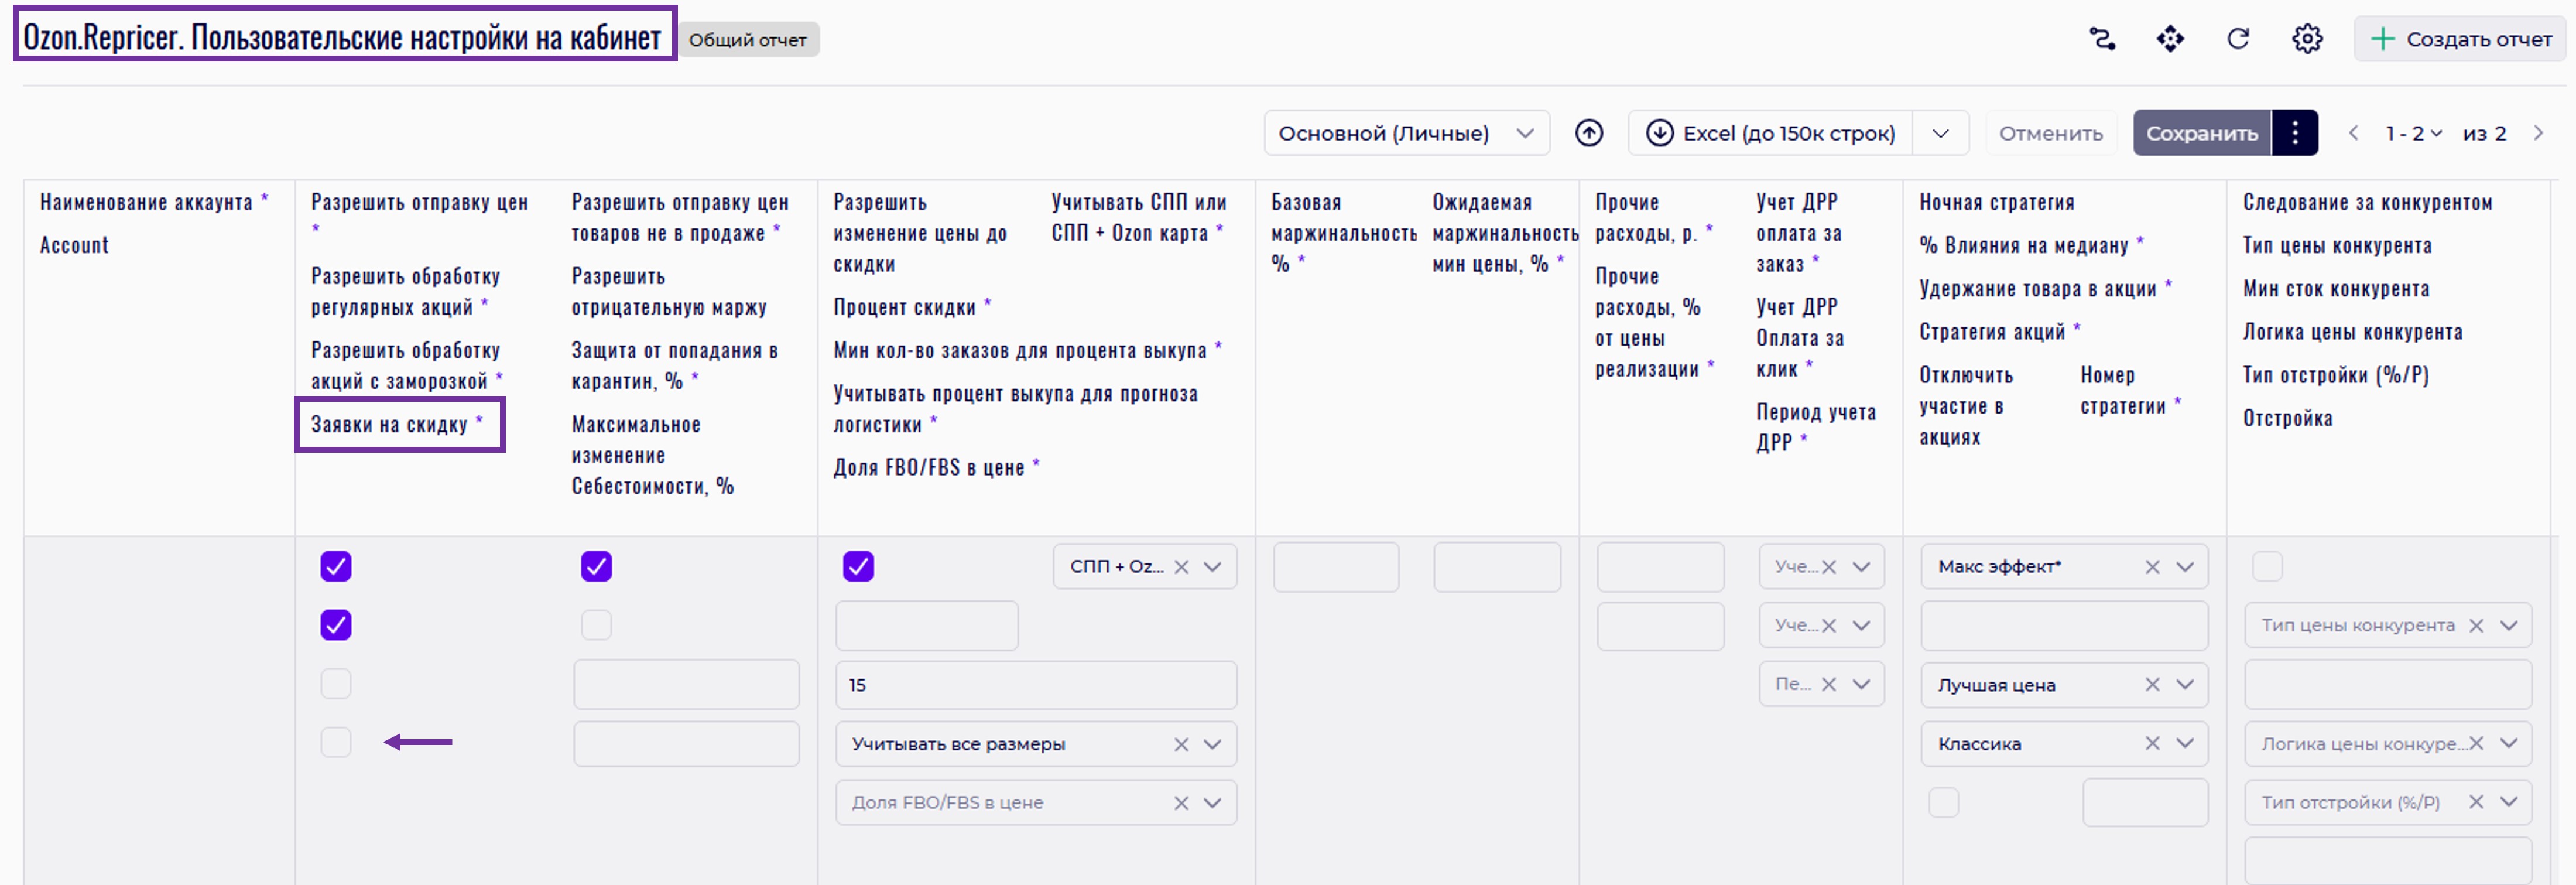Enable the Заявки на скидку checkbox
Screen dimensions: 2576x885
pyautogui.click(x=336, y=742)
